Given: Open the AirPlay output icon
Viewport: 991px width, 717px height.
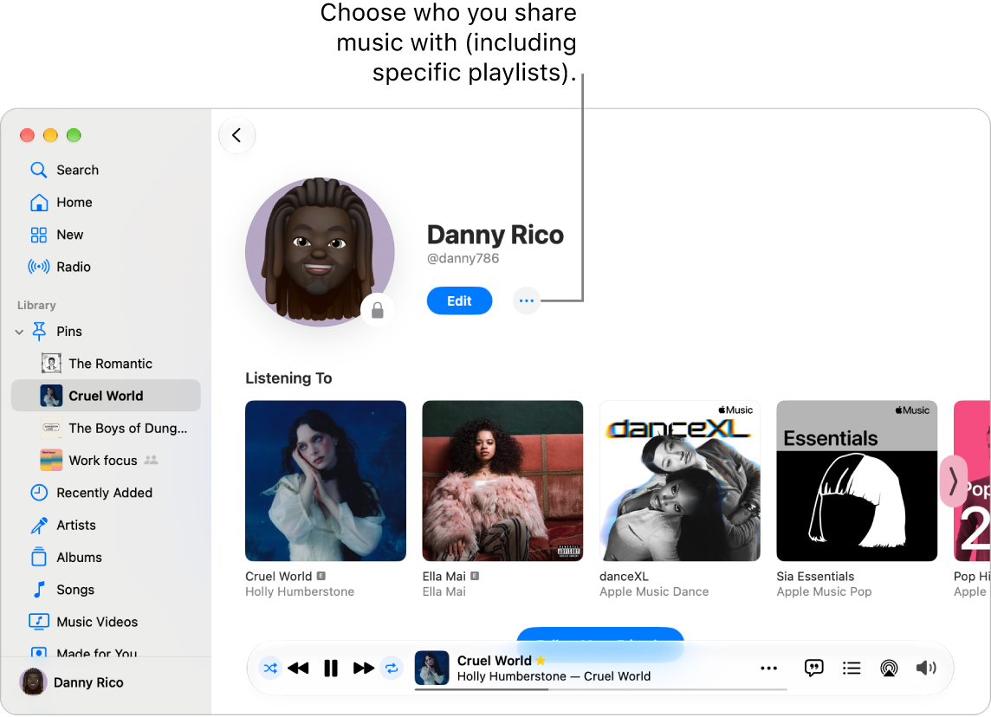Looking at the screenshot, I should pyautogui.click(x=889, y=668).
